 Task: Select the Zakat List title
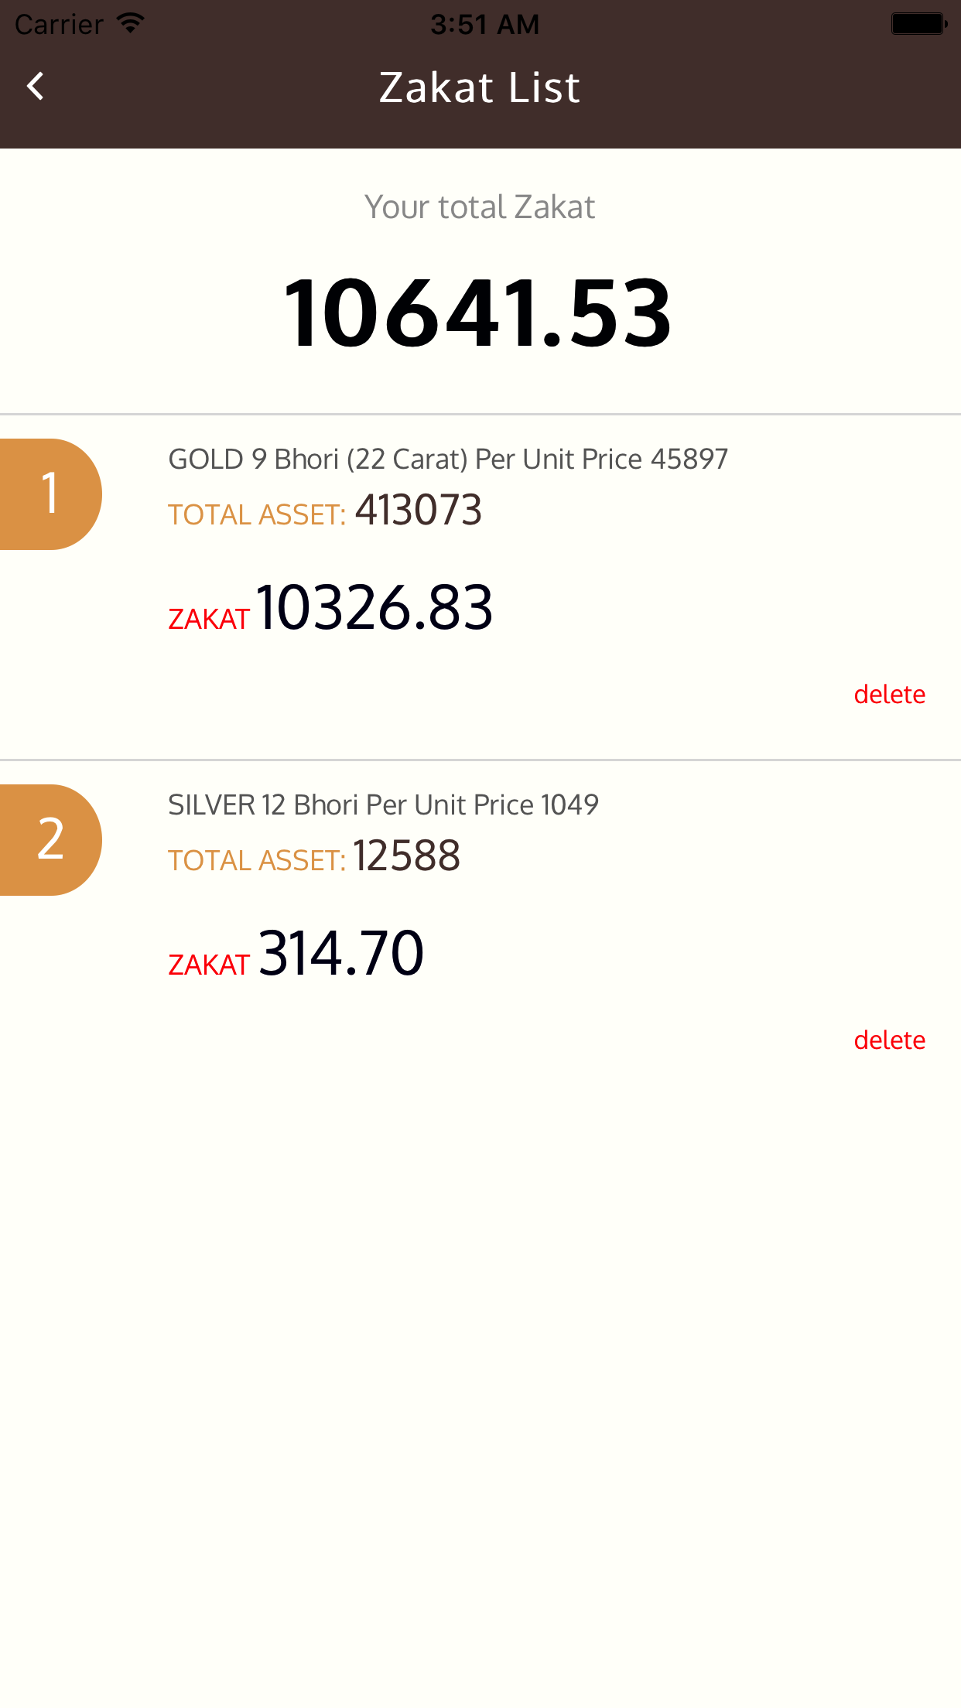(x=480, y=87)
